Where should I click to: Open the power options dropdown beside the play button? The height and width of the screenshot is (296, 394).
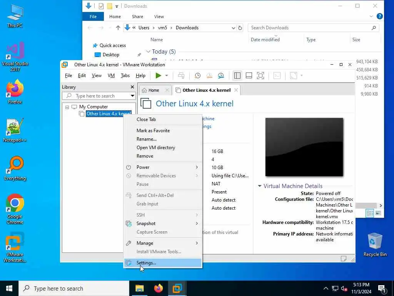166,76
